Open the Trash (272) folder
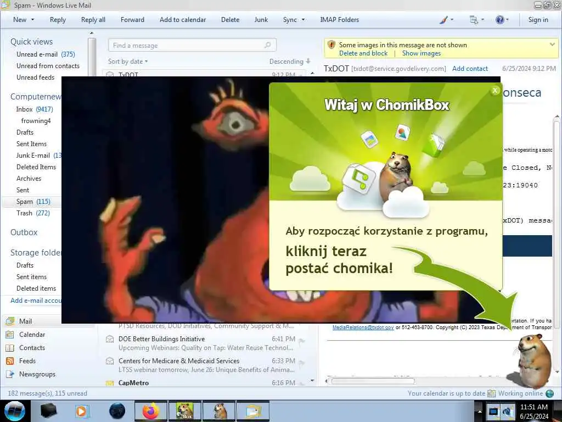 pyautogui.click(x=33, y=213)
